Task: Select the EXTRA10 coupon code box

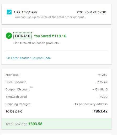Action: pyautogui.click(x=23, y=36)
